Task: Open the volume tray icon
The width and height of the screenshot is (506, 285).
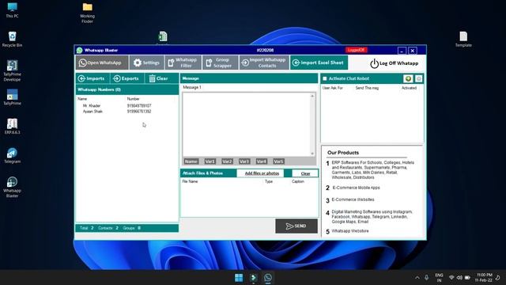Action: coord(459,278)
